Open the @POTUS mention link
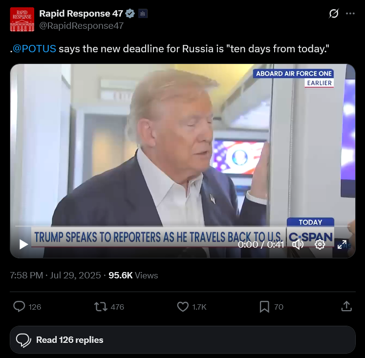 pos(35,49)
